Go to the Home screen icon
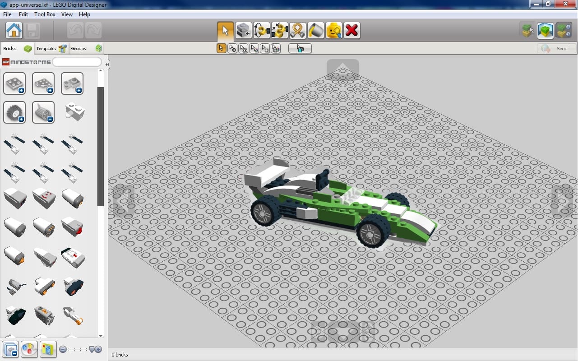578x361 pixels. click(14, 31)
